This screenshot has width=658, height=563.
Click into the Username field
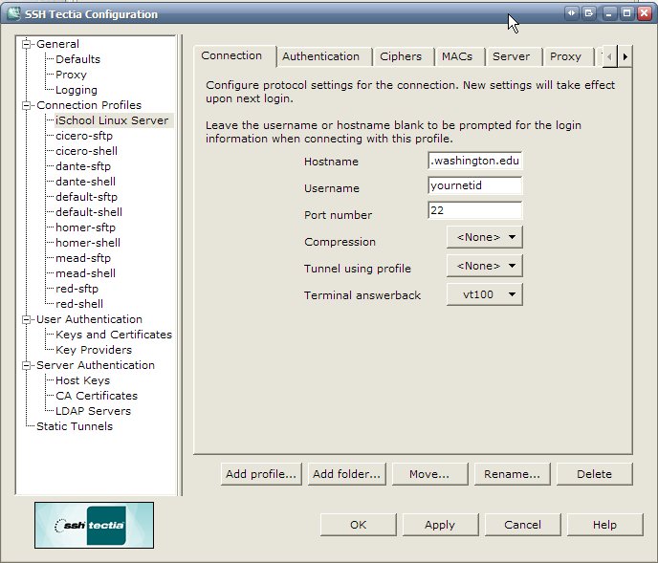pos(475,185)
